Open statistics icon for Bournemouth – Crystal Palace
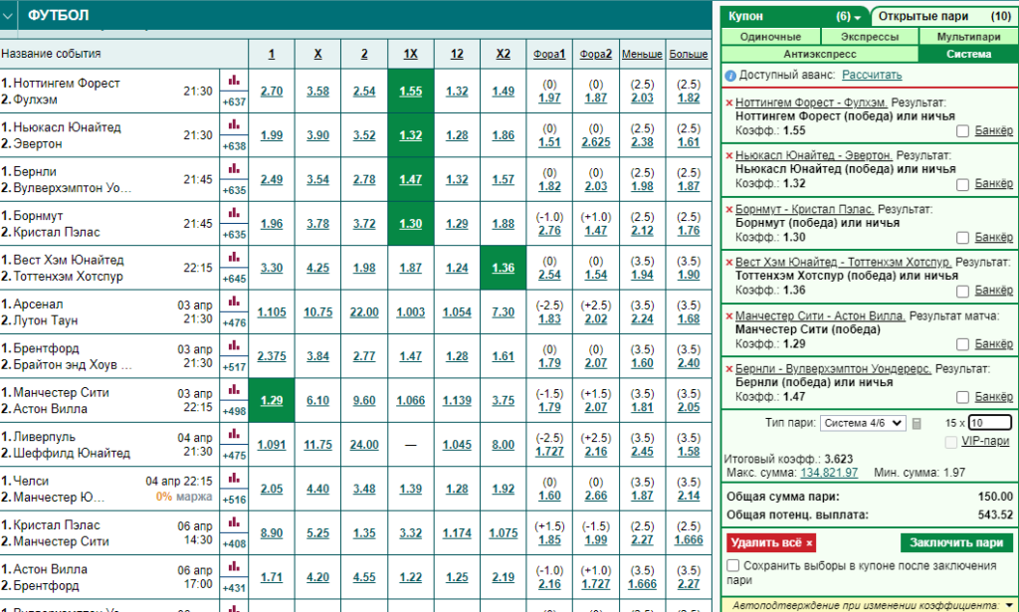Screen dimensions: 1019x612 (234, 213)
